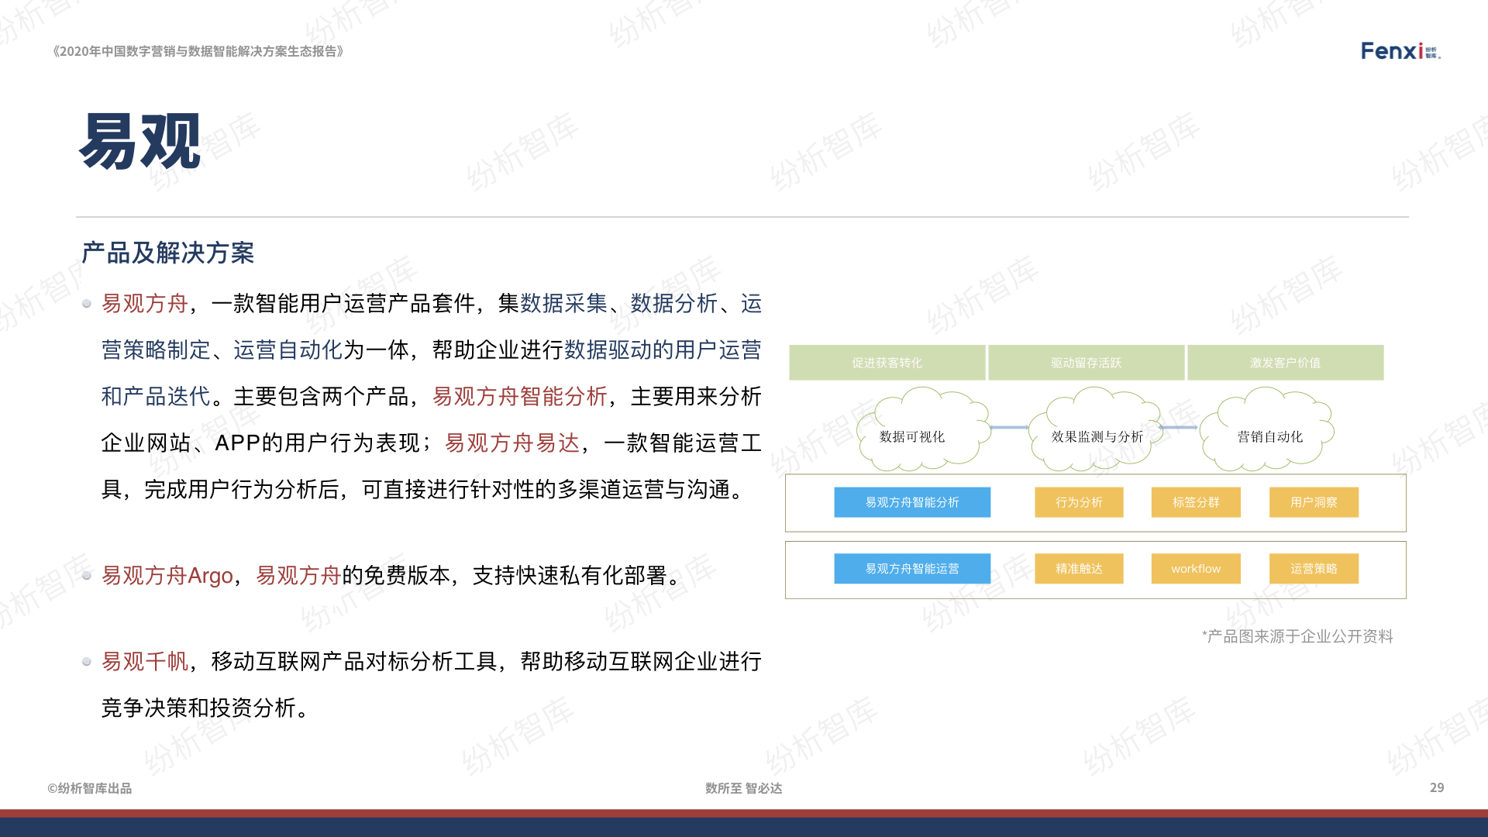Viewport: 1488px width, 837px height.
Task: Click the red text 易观千帆
Action: (145, 662)
